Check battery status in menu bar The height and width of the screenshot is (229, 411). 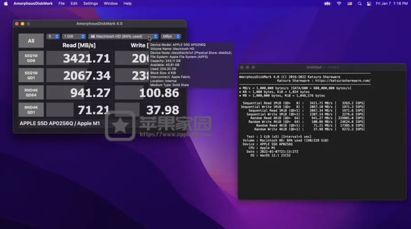[x=327, y=4]
